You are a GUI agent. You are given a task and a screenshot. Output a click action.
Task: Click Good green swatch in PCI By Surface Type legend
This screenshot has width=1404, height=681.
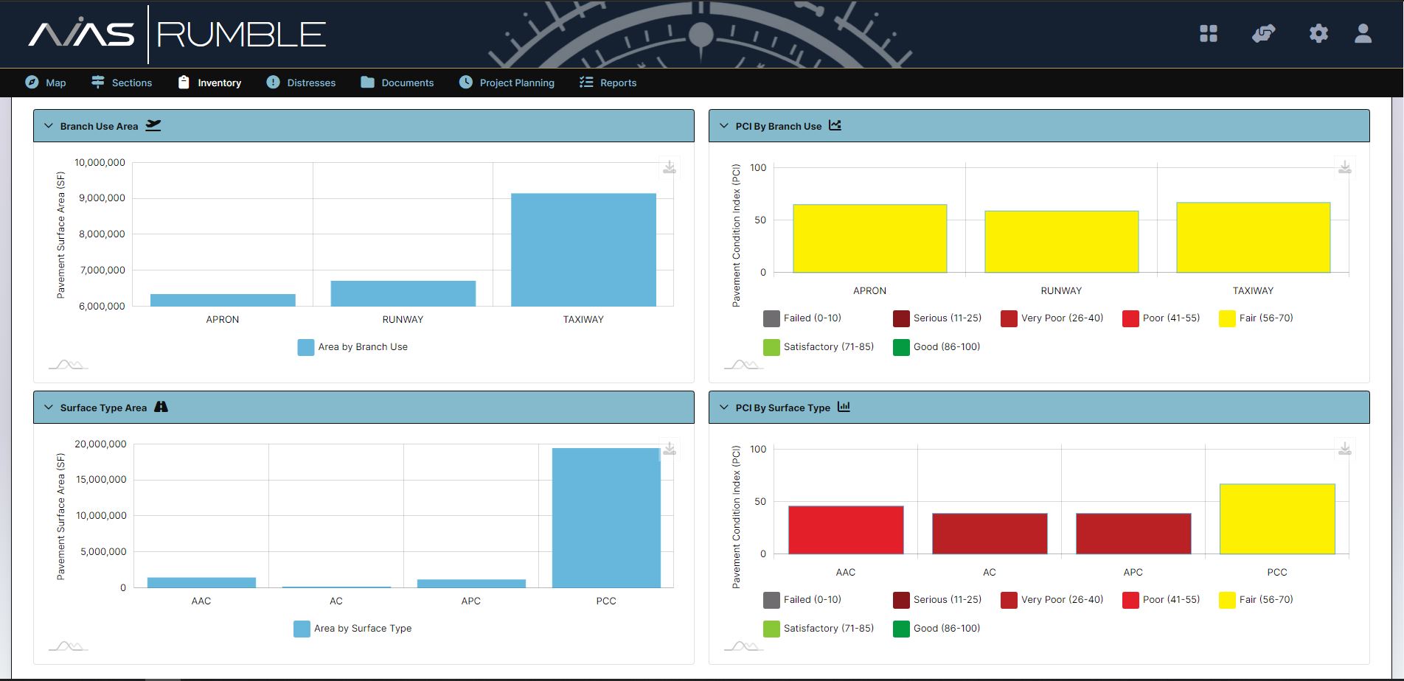(901, 629)
